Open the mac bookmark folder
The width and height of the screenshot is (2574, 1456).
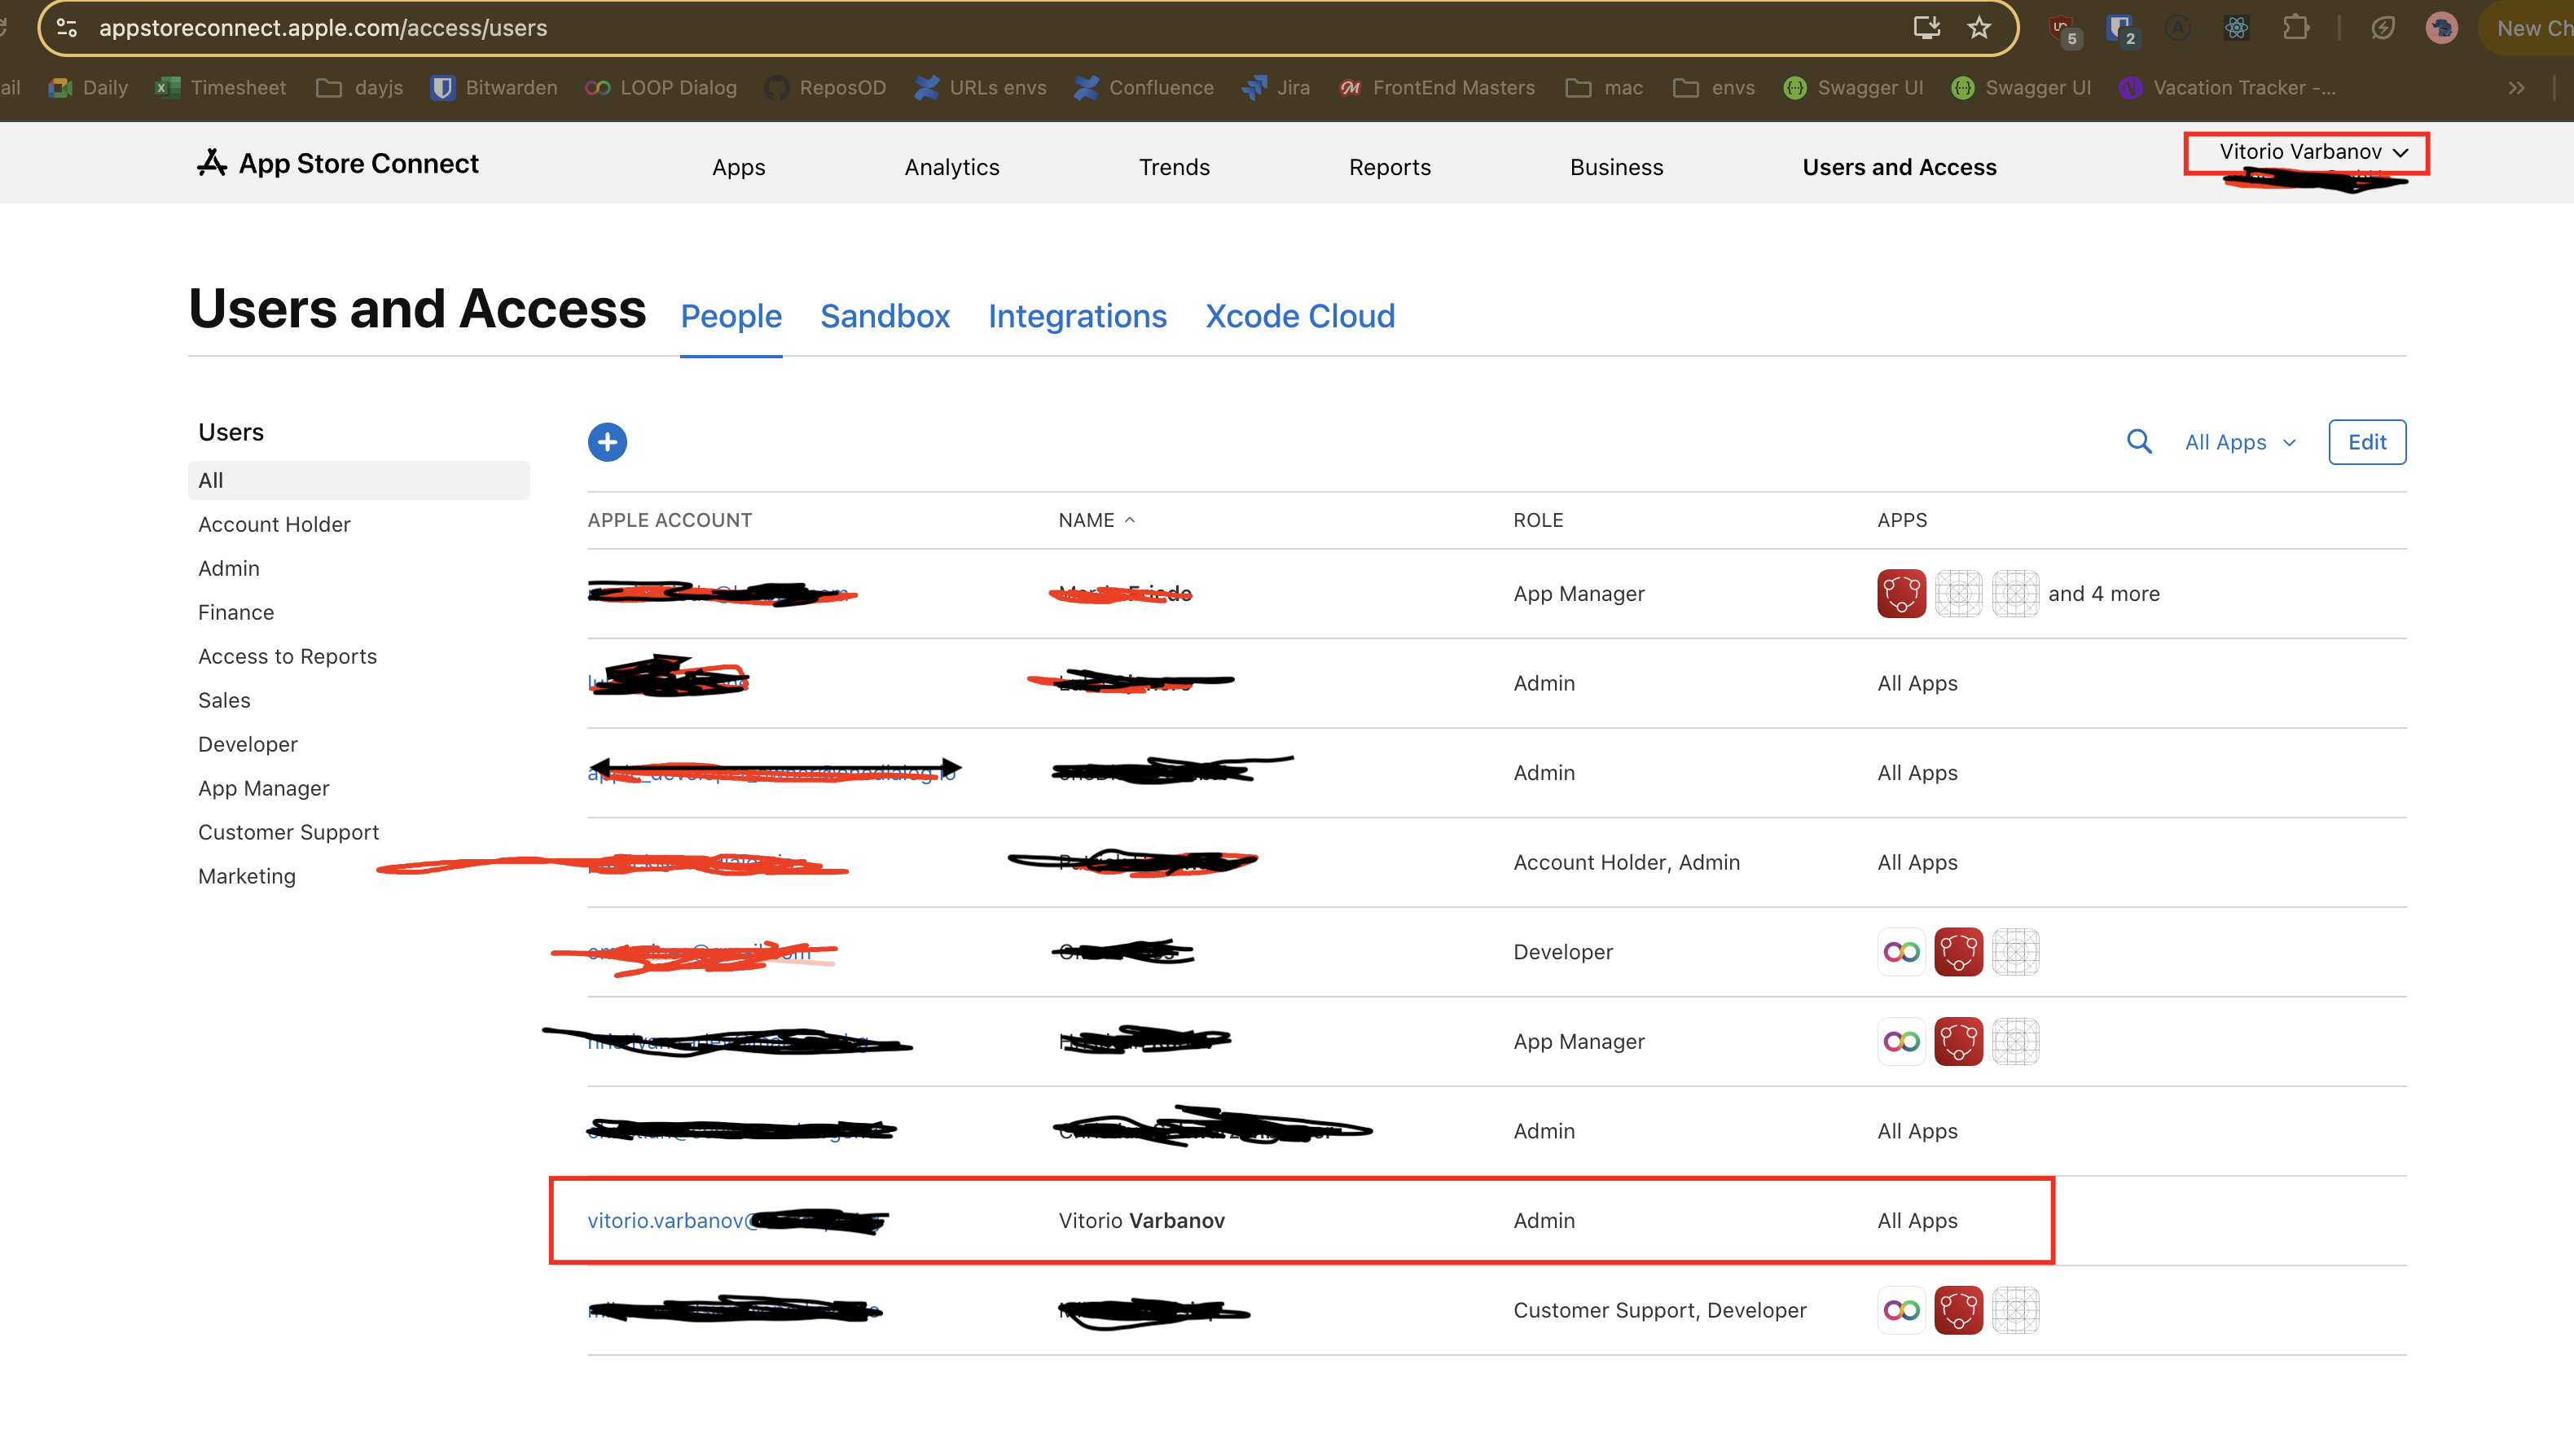(x=1605, y=88)
